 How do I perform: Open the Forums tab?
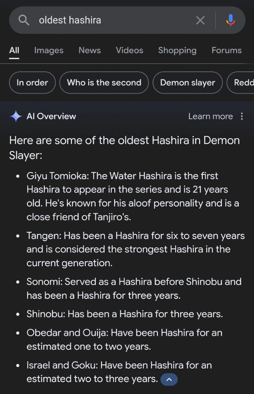pyautogui.click(x=226, y=50)
